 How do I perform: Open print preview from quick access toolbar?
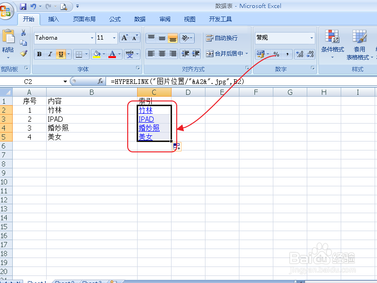pos(64,7)
